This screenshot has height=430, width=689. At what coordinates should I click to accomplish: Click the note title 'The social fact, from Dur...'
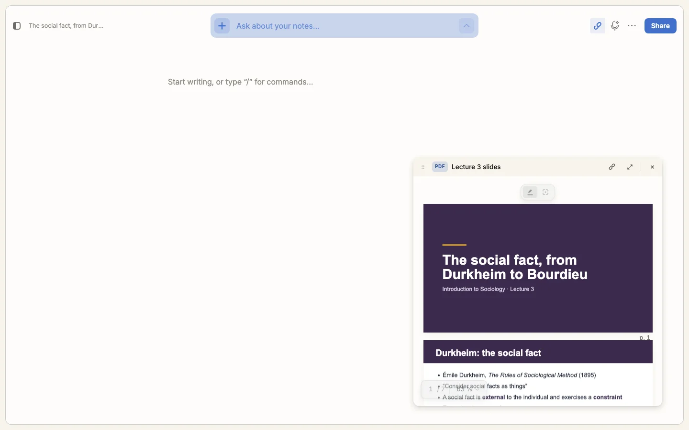point(66,26)
